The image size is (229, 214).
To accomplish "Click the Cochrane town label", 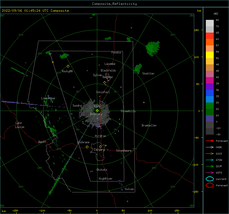I will [x=83, y=142].
